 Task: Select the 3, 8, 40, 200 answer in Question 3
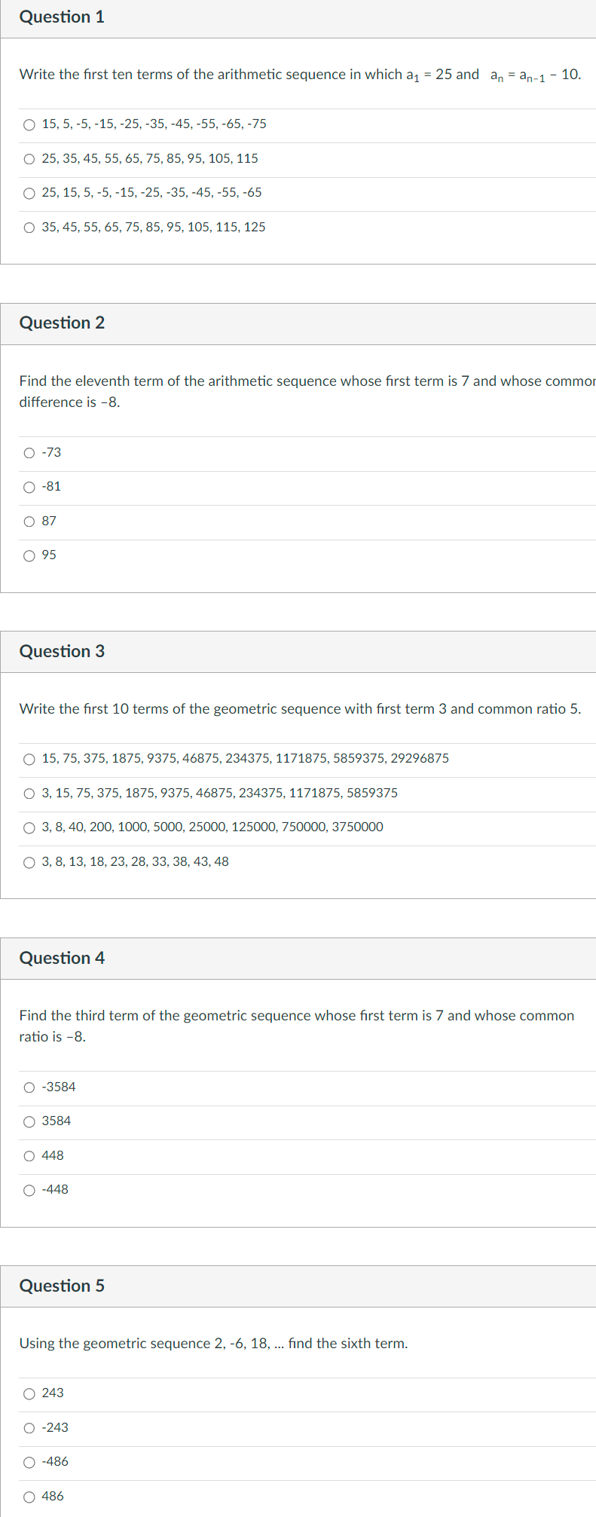coord(29,827)
